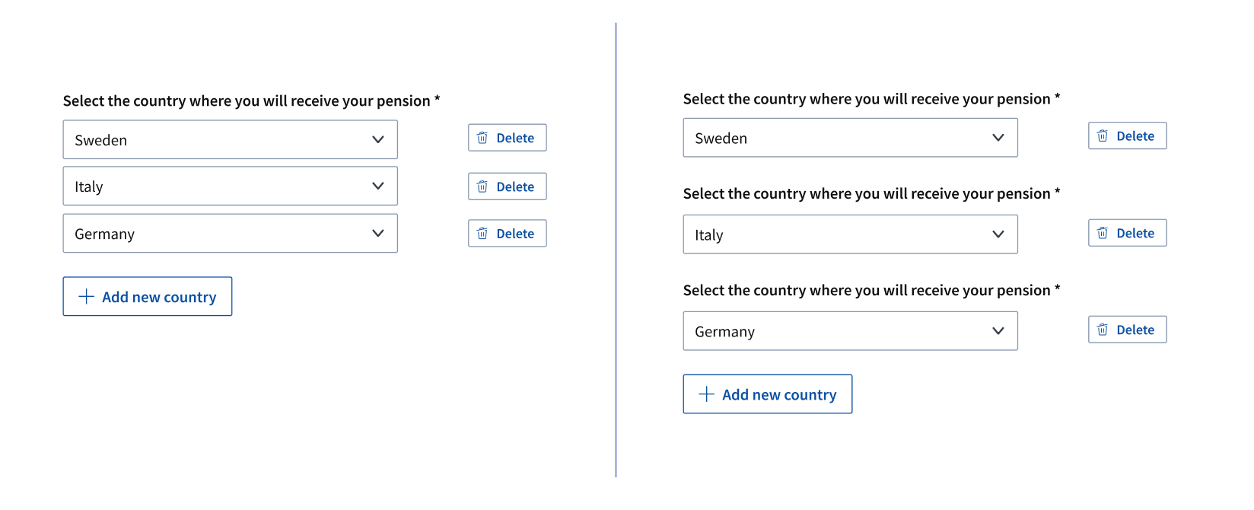Expand the Sweden dropdown chevron in the left form

click(x=378, y=140)
